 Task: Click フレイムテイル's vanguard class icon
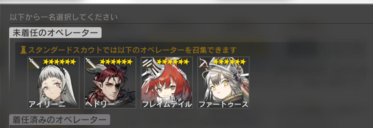147,63
